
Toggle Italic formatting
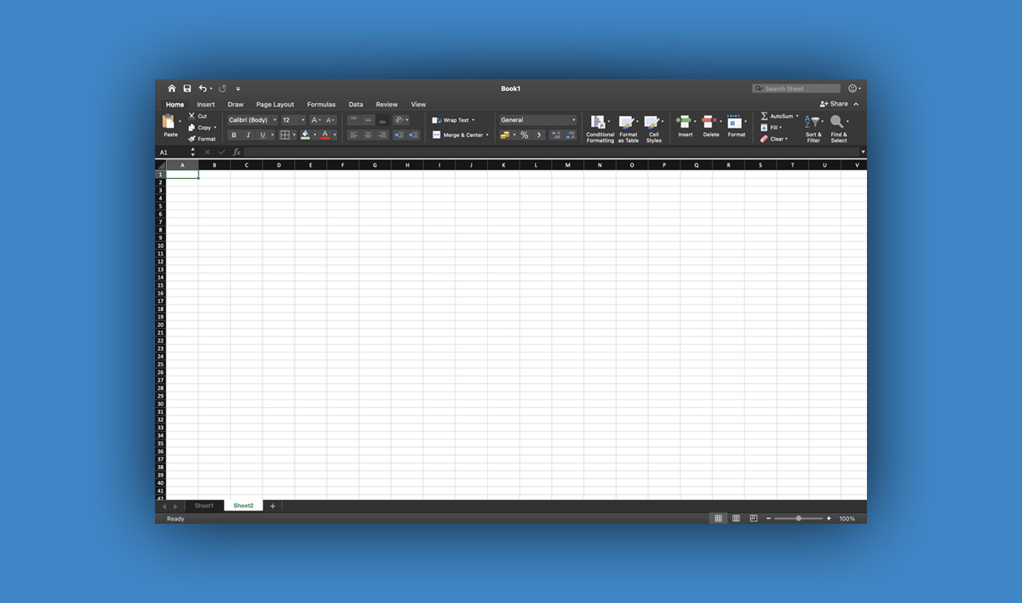point(248,135)
